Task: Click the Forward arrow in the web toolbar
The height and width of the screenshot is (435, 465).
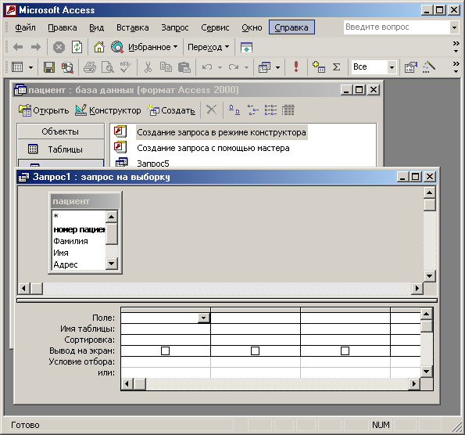Action: point(36,47)
